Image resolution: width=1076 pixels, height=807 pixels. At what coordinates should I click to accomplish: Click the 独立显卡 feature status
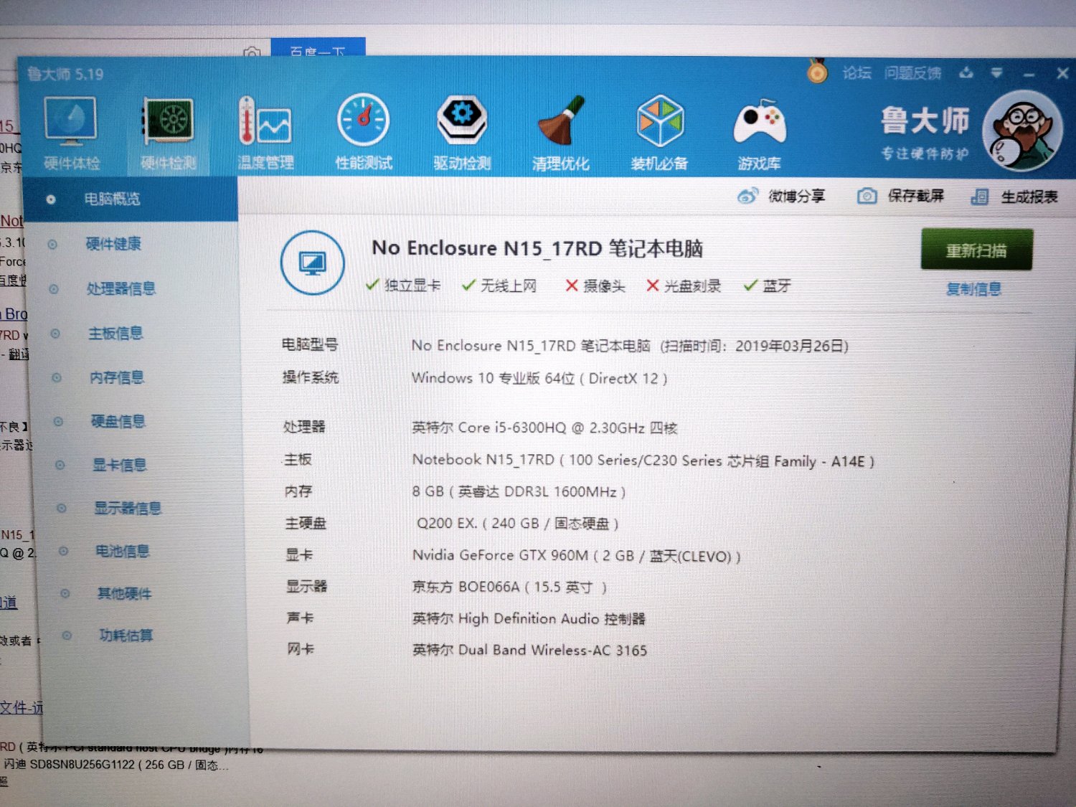click(x=403, y=285)
